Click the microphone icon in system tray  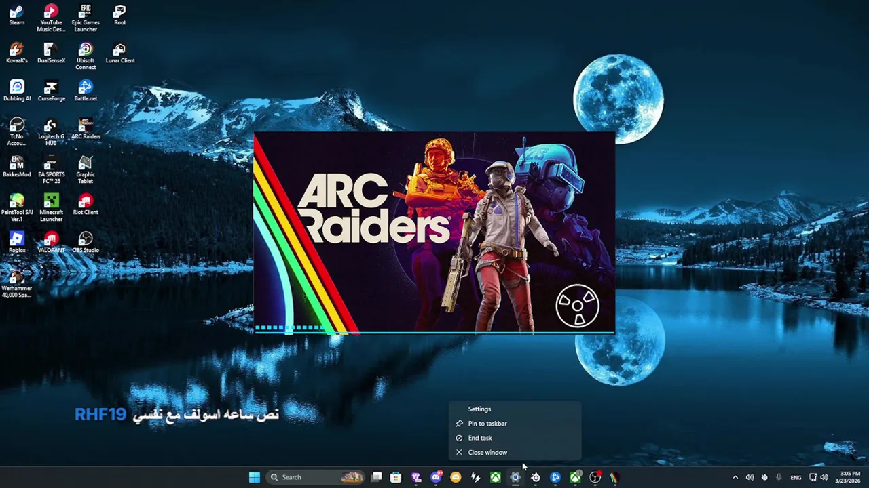click(x=779, y=477)
